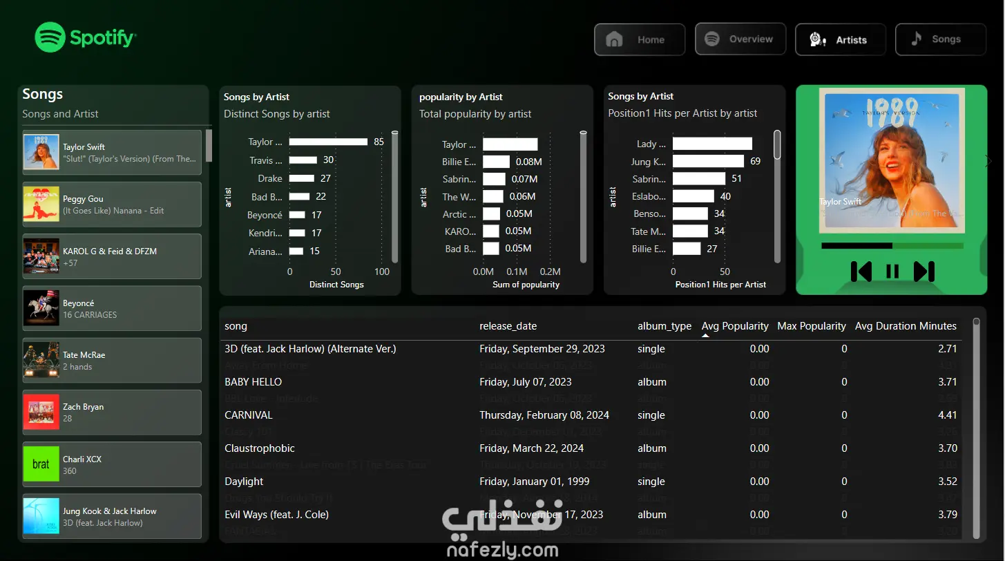This screenshot has width=1005, height=561.
Task: Skip to previous track in player
Action: click(861, 272)
